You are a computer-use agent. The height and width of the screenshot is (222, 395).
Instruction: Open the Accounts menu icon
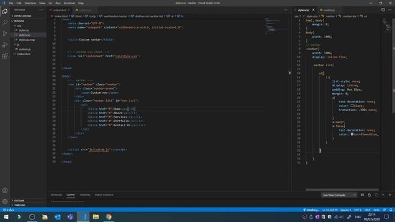(5, 191)
